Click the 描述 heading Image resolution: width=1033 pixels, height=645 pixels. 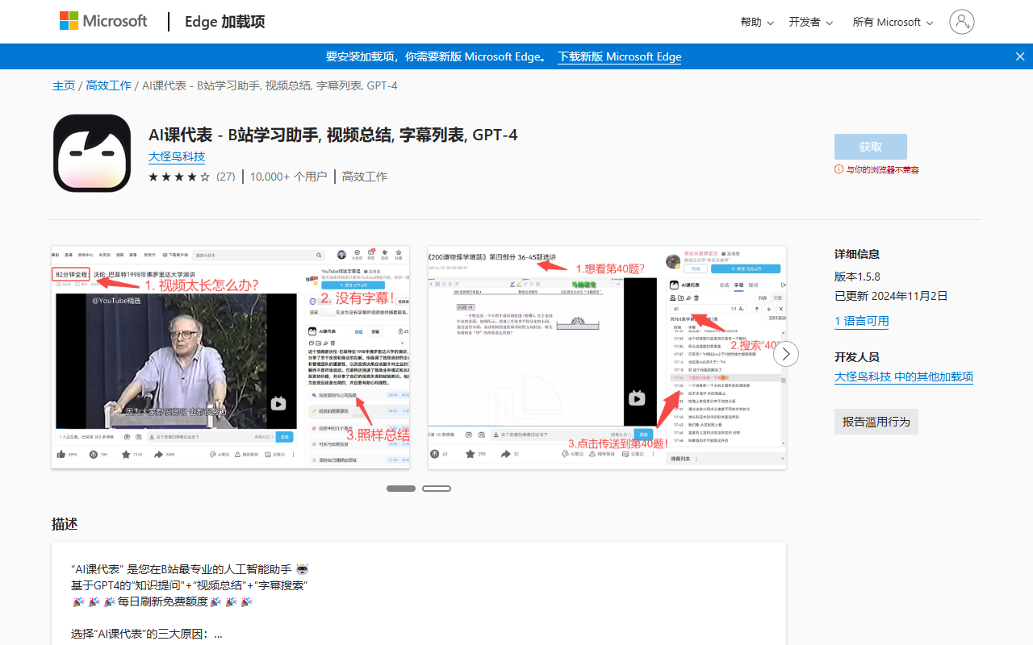(65, 524)
